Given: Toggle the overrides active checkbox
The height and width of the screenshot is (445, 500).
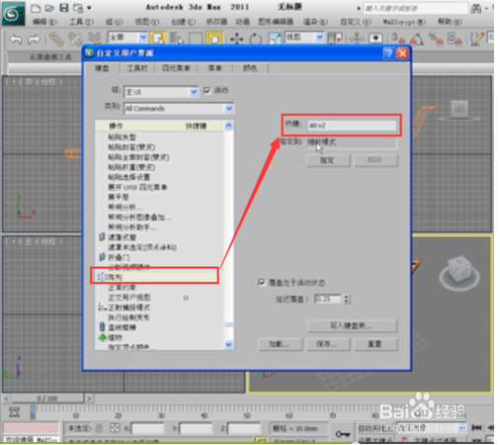Looking at the screenshot, I should coord(262,283).
